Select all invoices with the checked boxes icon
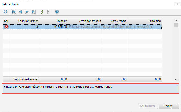This screenshot has width=181, height=112. click(42, 12)
